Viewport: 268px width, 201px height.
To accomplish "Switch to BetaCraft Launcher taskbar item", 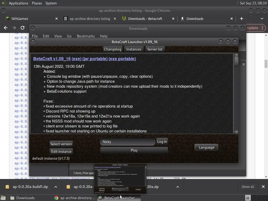I will 119,198.
